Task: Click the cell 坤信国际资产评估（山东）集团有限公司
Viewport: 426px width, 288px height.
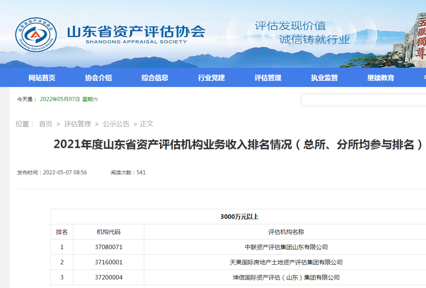Action: pos(286,277)
